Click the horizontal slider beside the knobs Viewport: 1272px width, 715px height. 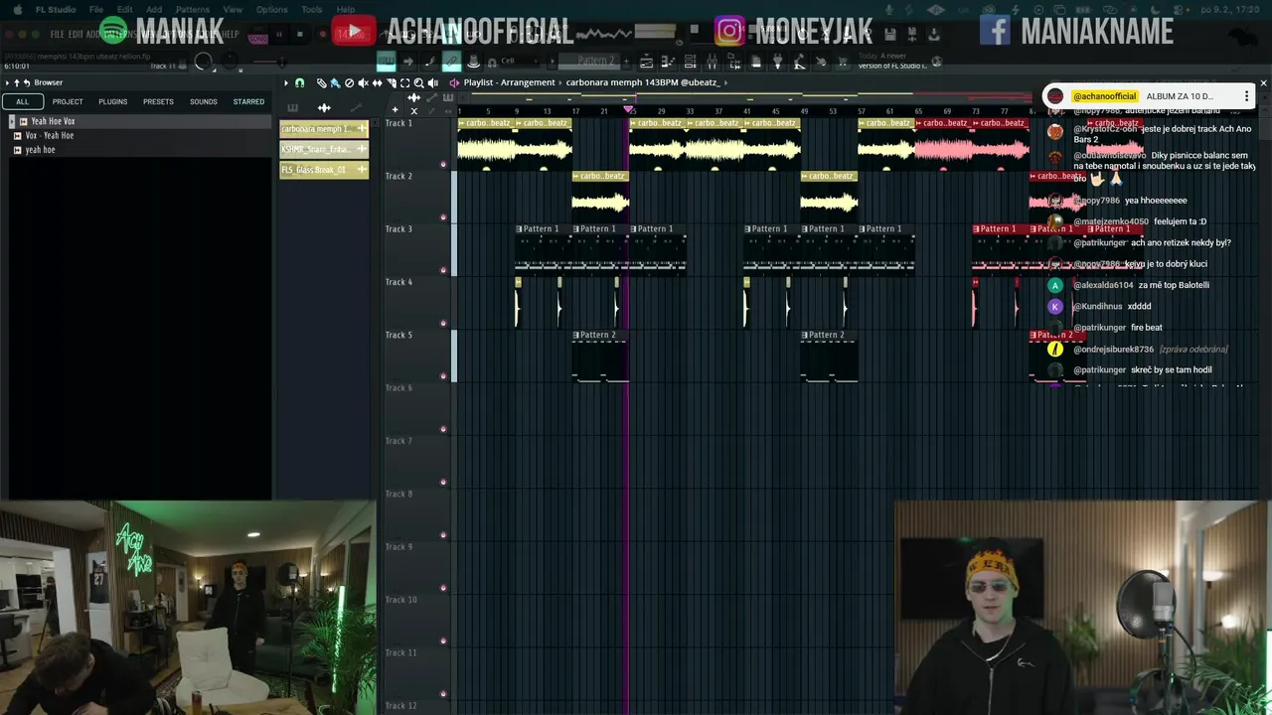coord(268,62)
